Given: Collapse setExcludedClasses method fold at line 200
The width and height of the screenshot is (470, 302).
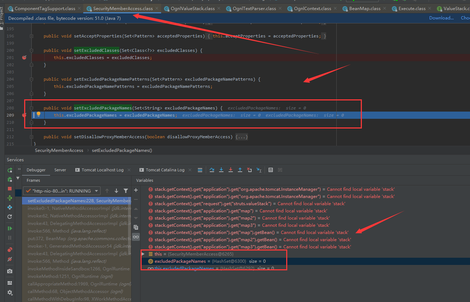Looking at the screenshot, I should tap(32, 50).
